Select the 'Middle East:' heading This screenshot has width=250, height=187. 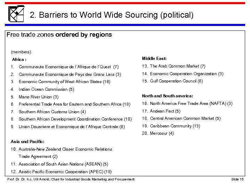pyautogui.click(x=154, y=59)
